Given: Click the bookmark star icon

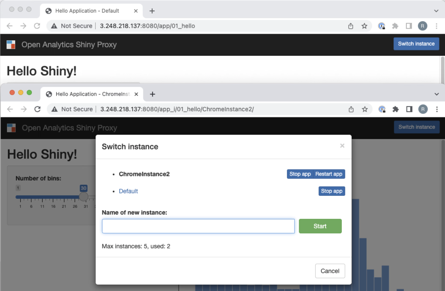Looking at the screenshot, I should click(x=365, y=109).
